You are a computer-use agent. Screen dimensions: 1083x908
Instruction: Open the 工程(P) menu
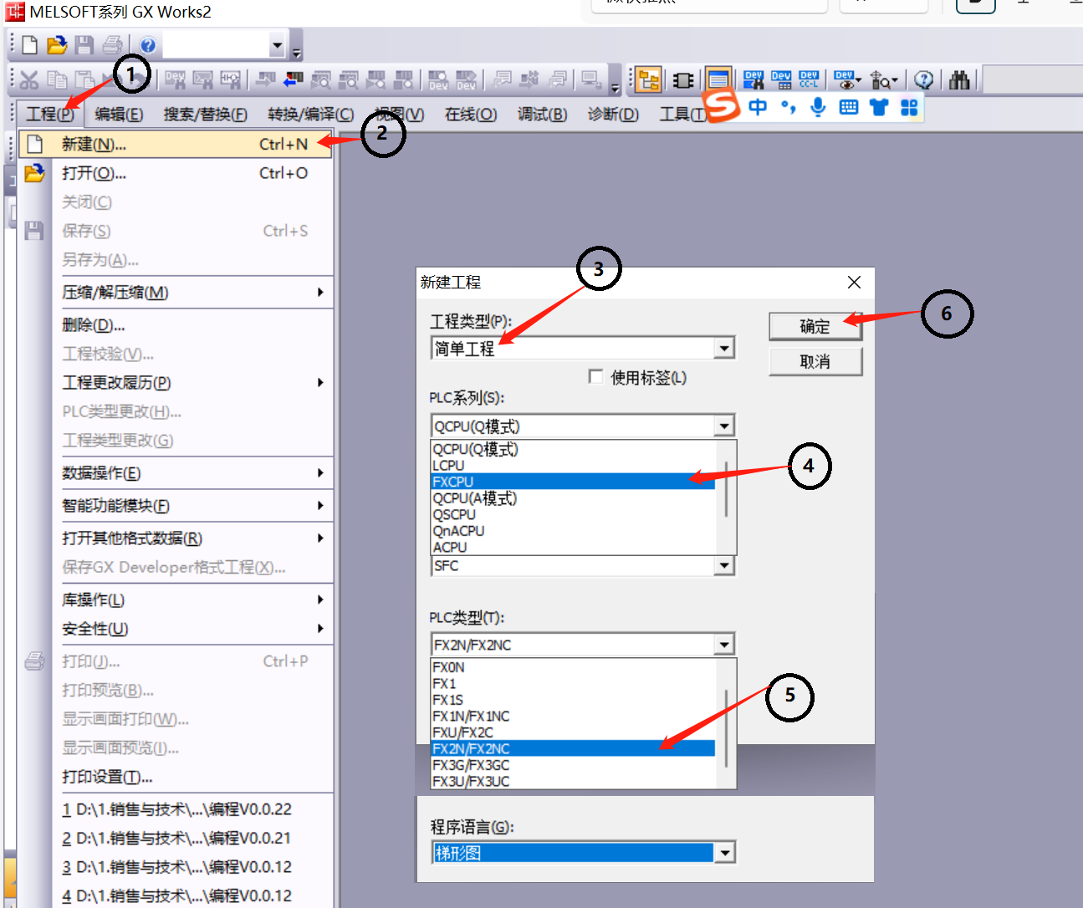49,114
